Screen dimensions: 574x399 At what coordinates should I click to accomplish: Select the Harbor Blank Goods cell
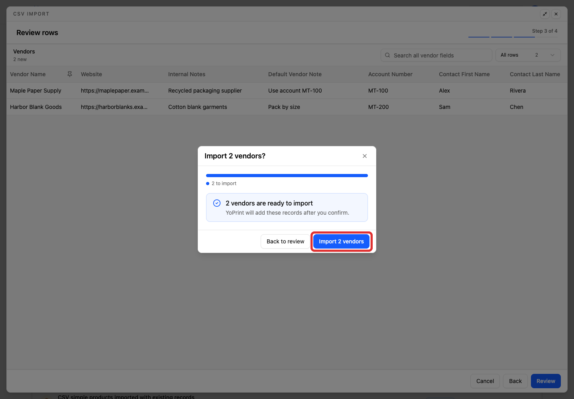(36, 107)
